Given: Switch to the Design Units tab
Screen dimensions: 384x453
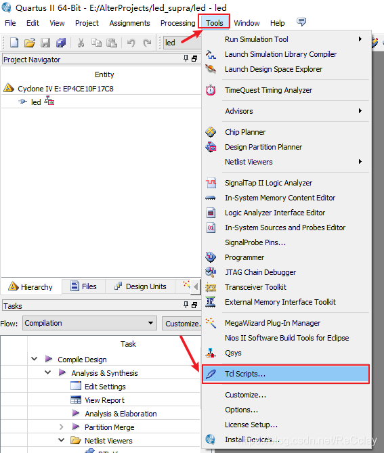Looking at the screenshot, I should [140, 286].
